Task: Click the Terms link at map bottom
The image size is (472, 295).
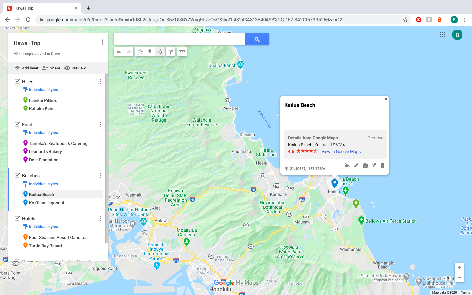Action: 465,292
